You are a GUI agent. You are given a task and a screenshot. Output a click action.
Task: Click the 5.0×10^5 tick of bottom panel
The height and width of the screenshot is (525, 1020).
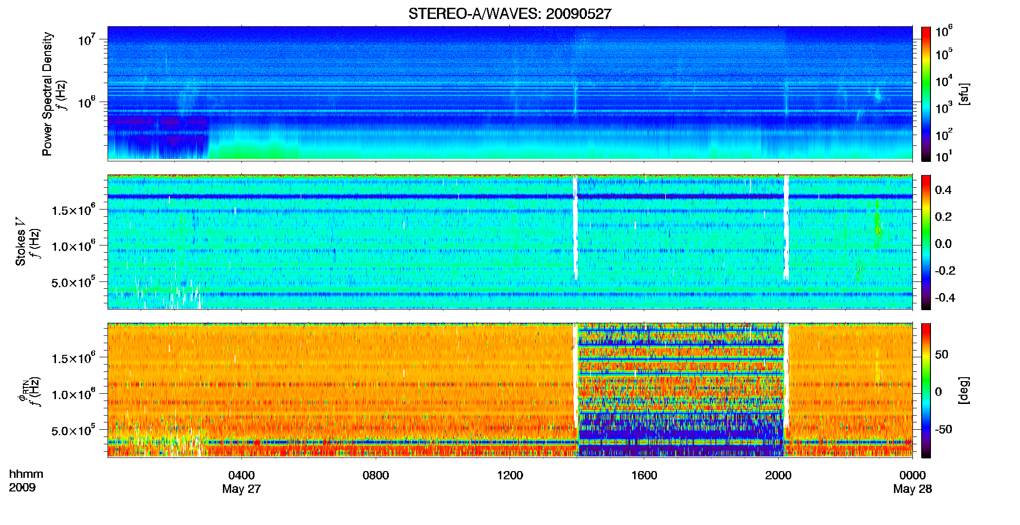pos(73,431)
